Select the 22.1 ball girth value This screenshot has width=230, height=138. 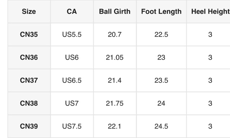115,127
